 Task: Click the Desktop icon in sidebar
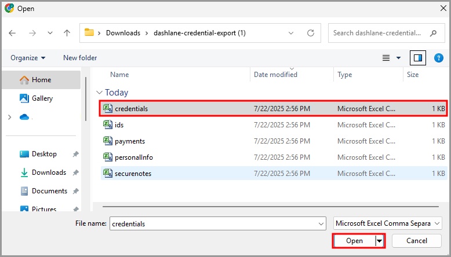(x=24, y=154)
